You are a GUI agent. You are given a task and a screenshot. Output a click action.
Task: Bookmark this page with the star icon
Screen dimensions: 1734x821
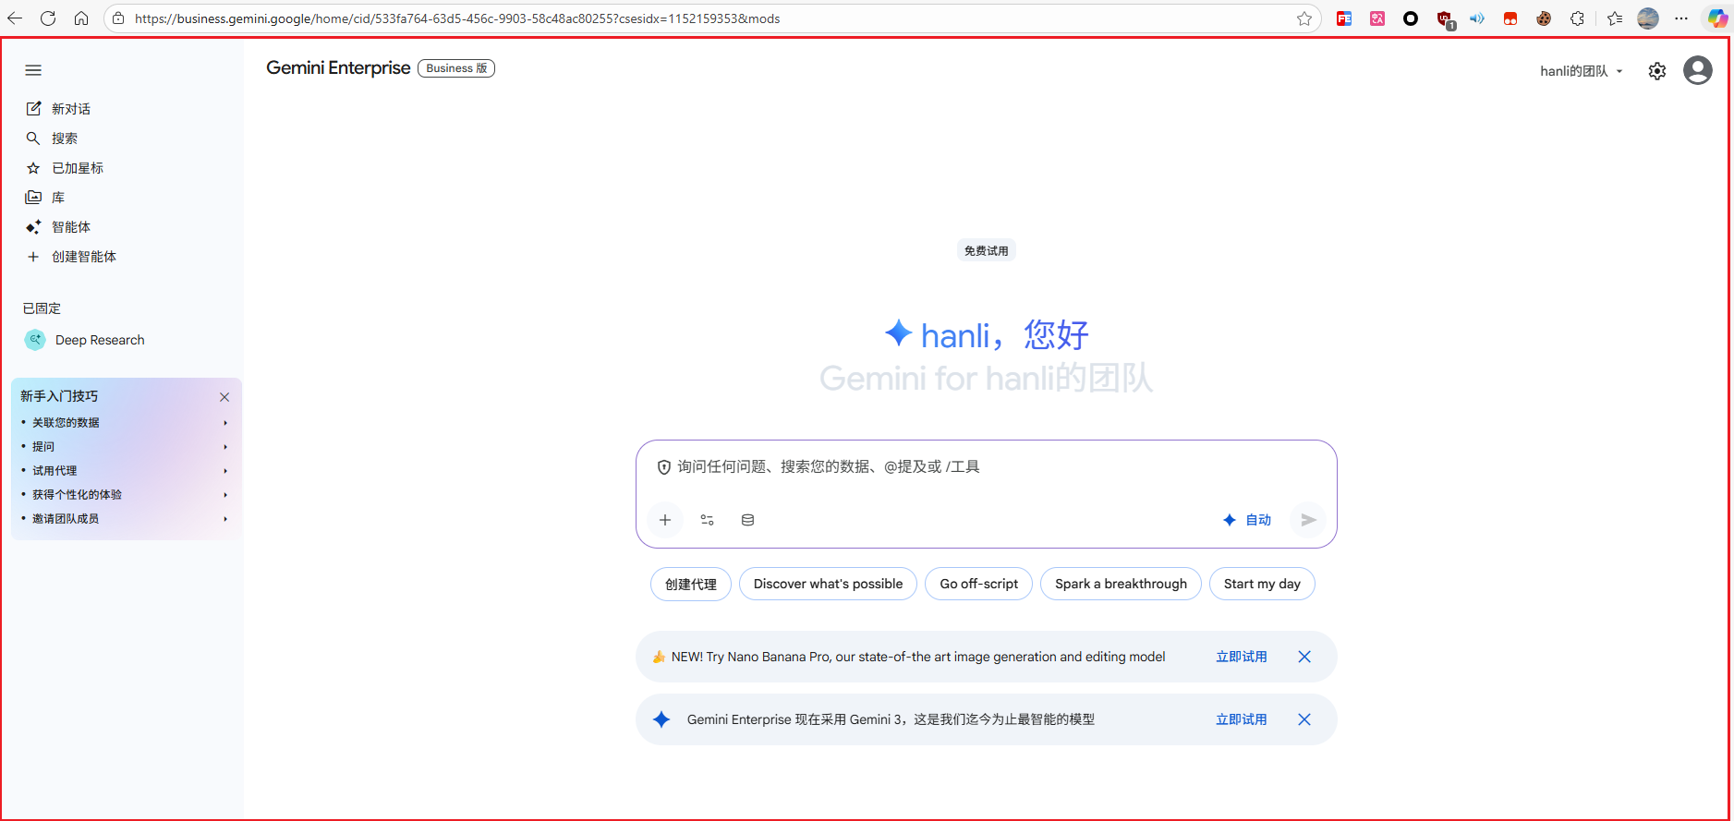click(x=1304, y=18)
